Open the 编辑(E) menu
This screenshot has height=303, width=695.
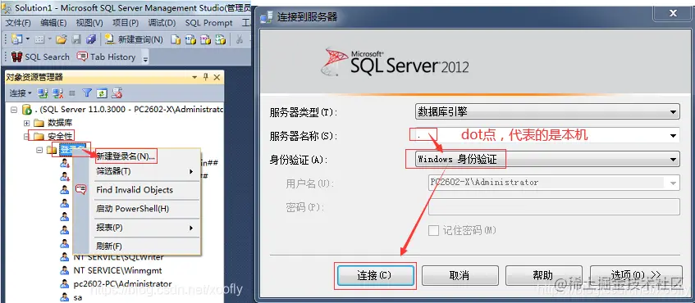pos(53,23)
